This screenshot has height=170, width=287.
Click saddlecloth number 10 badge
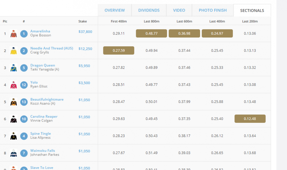coord(24,119)
